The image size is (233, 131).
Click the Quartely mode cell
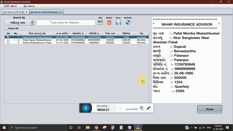[x=141, y=37]
